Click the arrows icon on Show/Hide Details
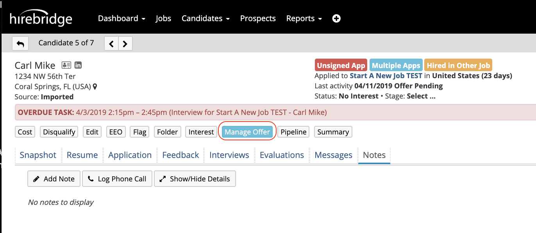536x233 pixels. coord(163,179)
